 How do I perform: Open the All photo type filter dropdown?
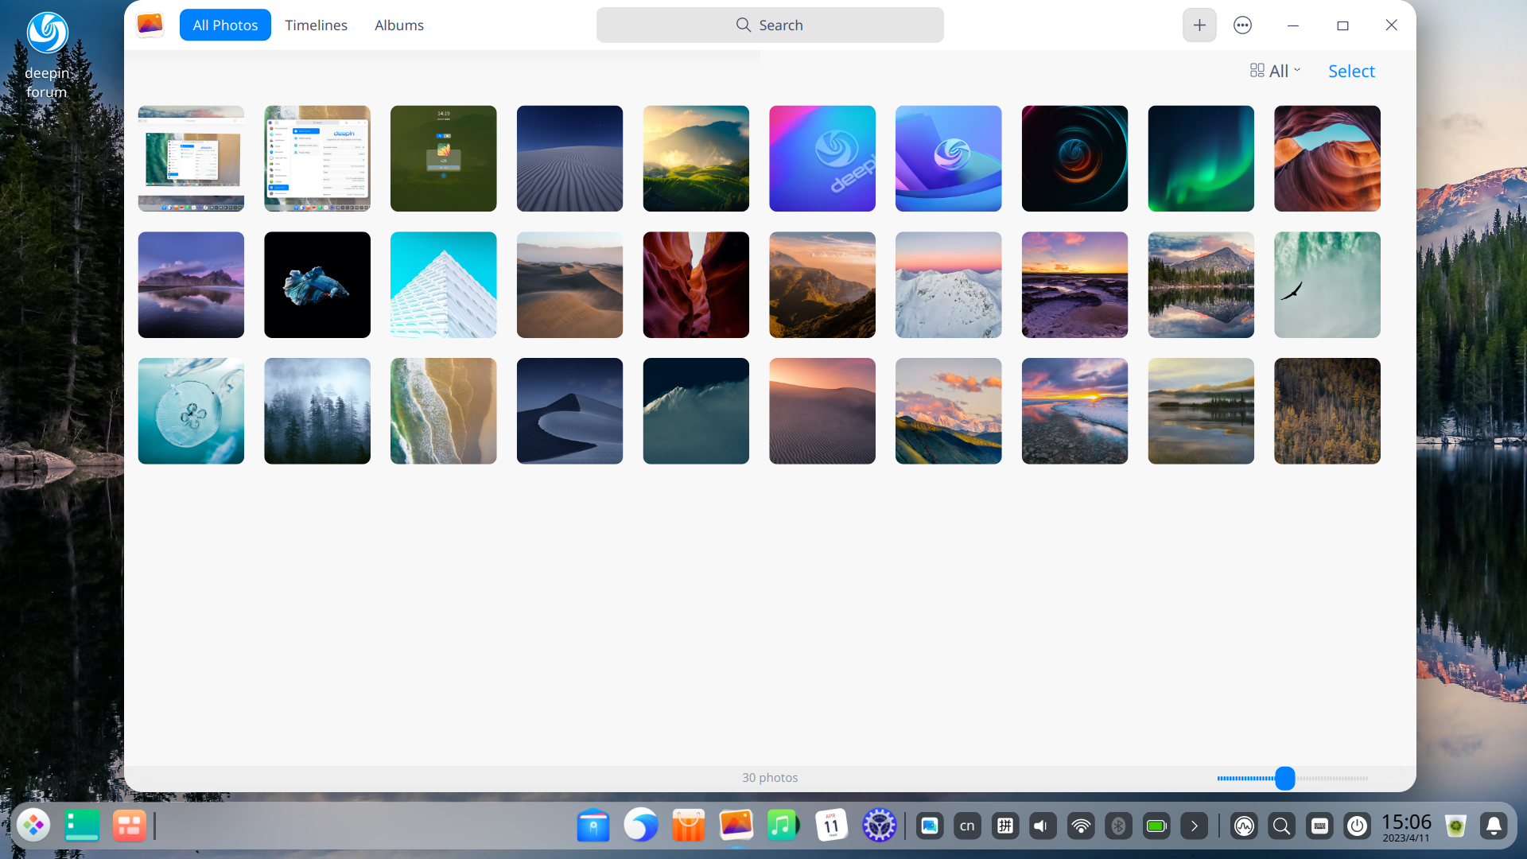pos(1275,71)
